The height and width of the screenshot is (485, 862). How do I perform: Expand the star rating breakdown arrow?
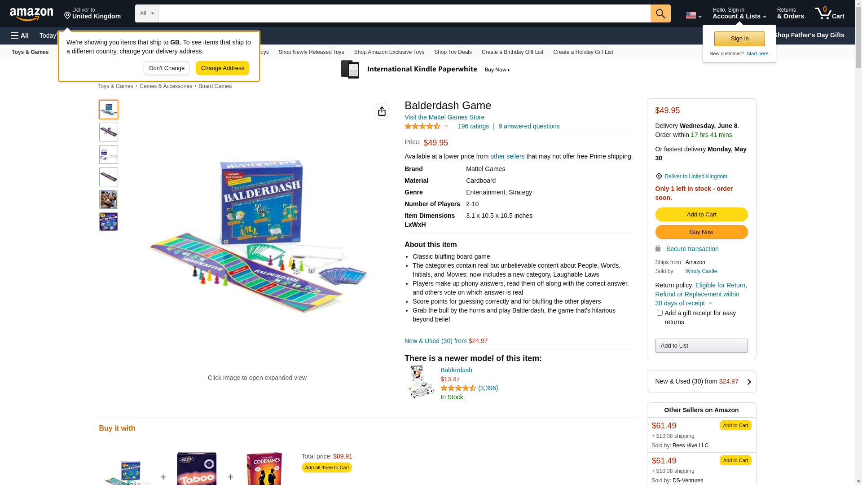(446, 127)
